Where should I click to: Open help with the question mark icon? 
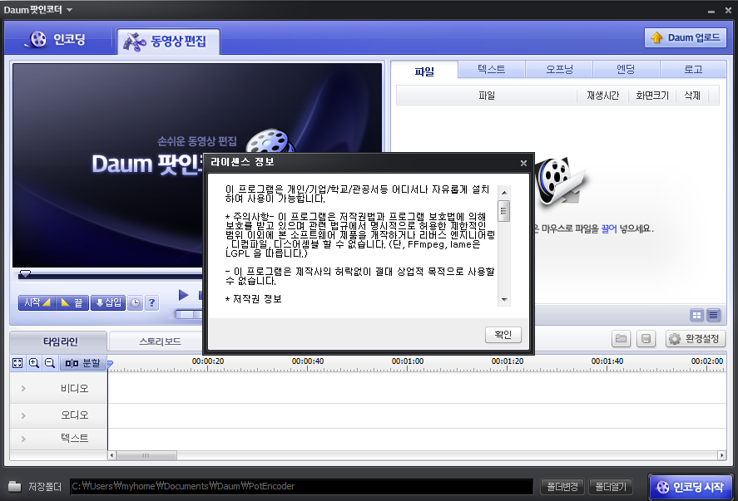[151, 303]
